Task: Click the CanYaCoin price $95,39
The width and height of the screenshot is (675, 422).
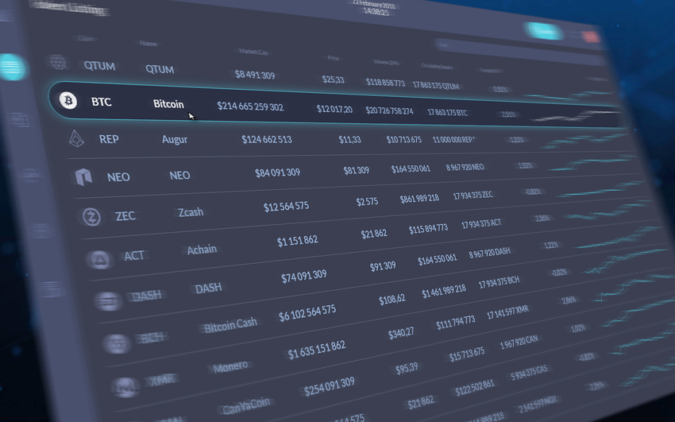Action: [x=407, y=369]
